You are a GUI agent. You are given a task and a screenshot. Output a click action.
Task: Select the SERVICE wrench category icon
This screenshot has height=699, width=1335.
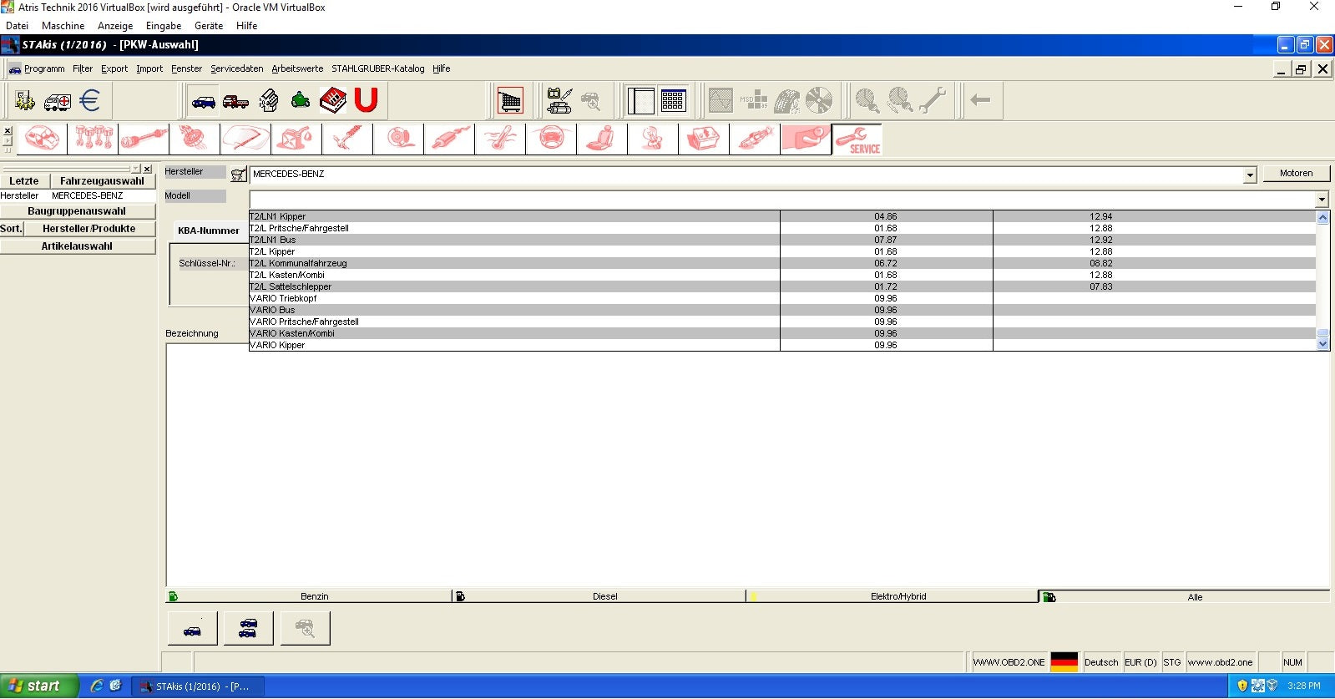857,139
